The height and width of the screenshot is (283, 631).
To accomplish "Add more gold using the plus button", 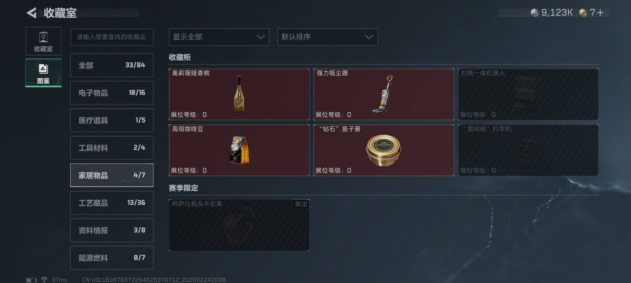I will point(600,13).
